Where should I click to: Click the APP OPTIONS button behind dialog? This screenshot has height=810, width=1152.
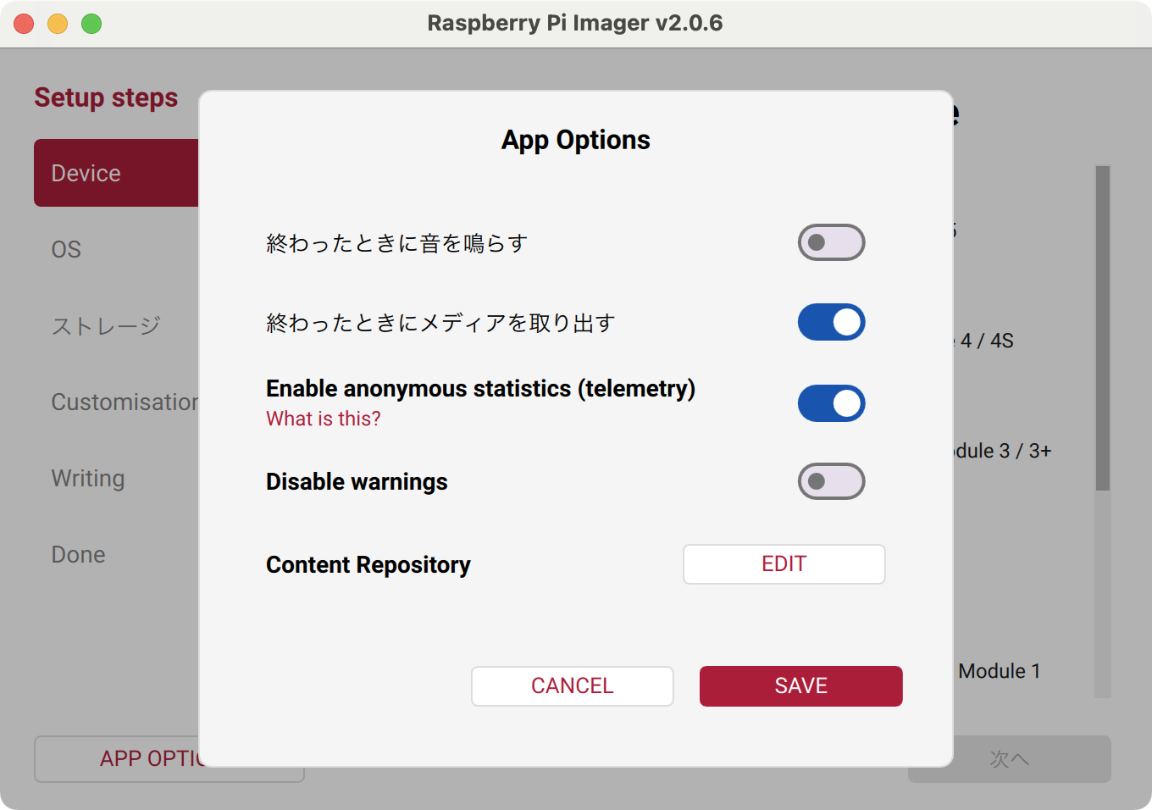pyautogui.click(x=117, y=759)
